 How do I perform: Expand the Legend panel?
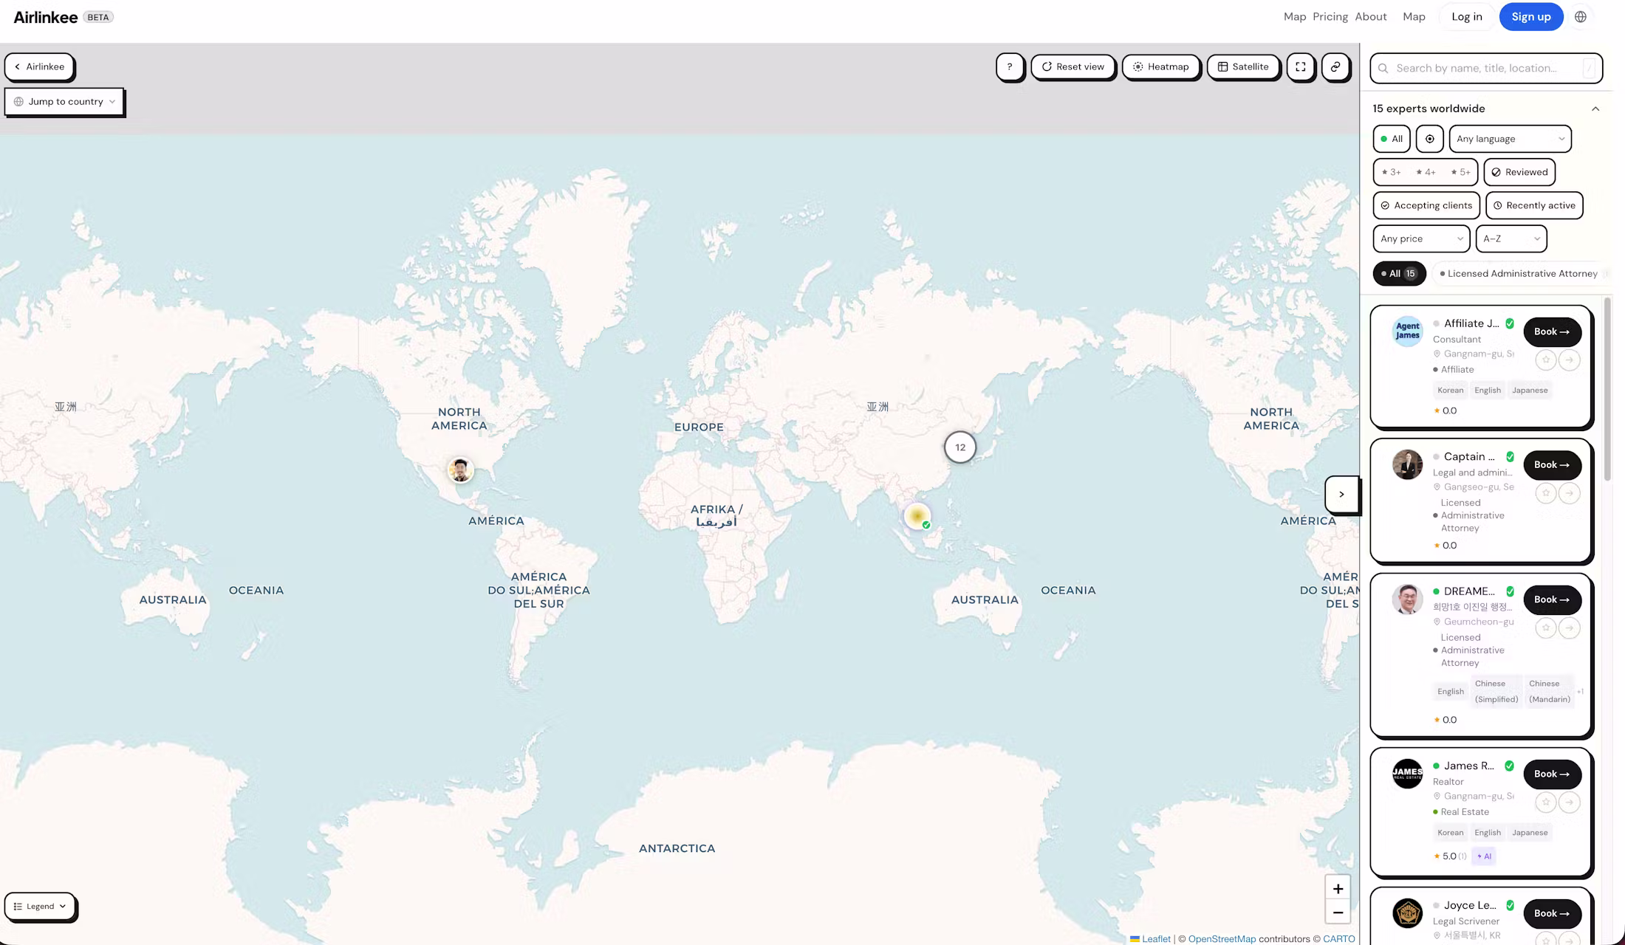tap(40, 906)
